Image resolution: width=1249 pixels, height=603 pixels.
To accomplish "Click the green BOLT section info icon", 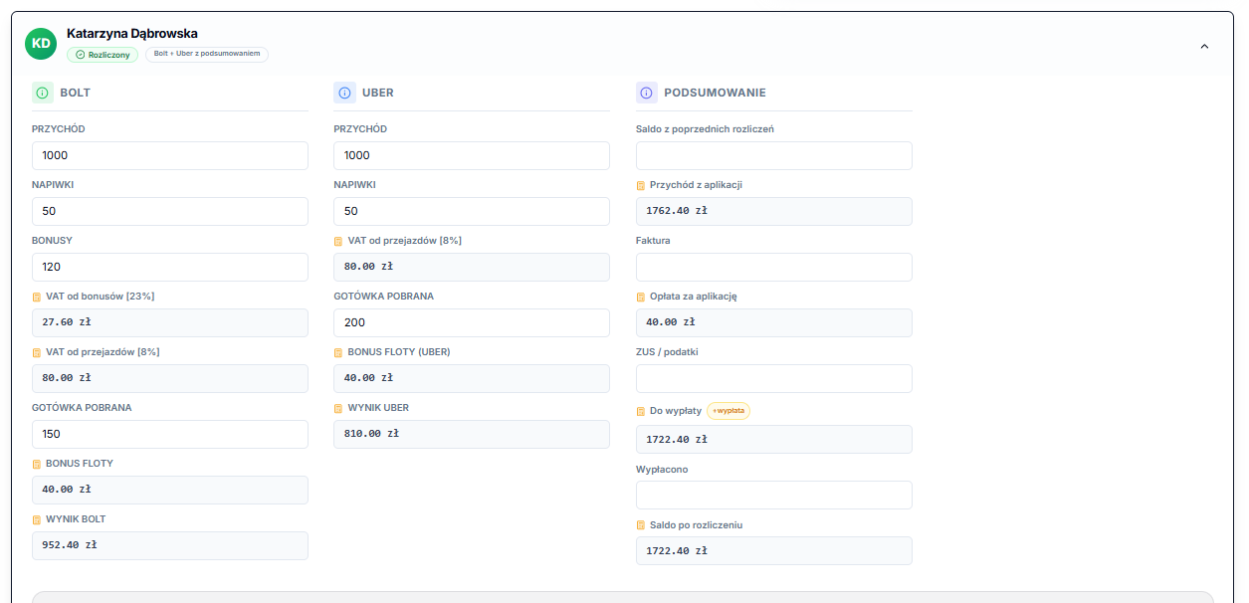I will click(x=42, y=93).
